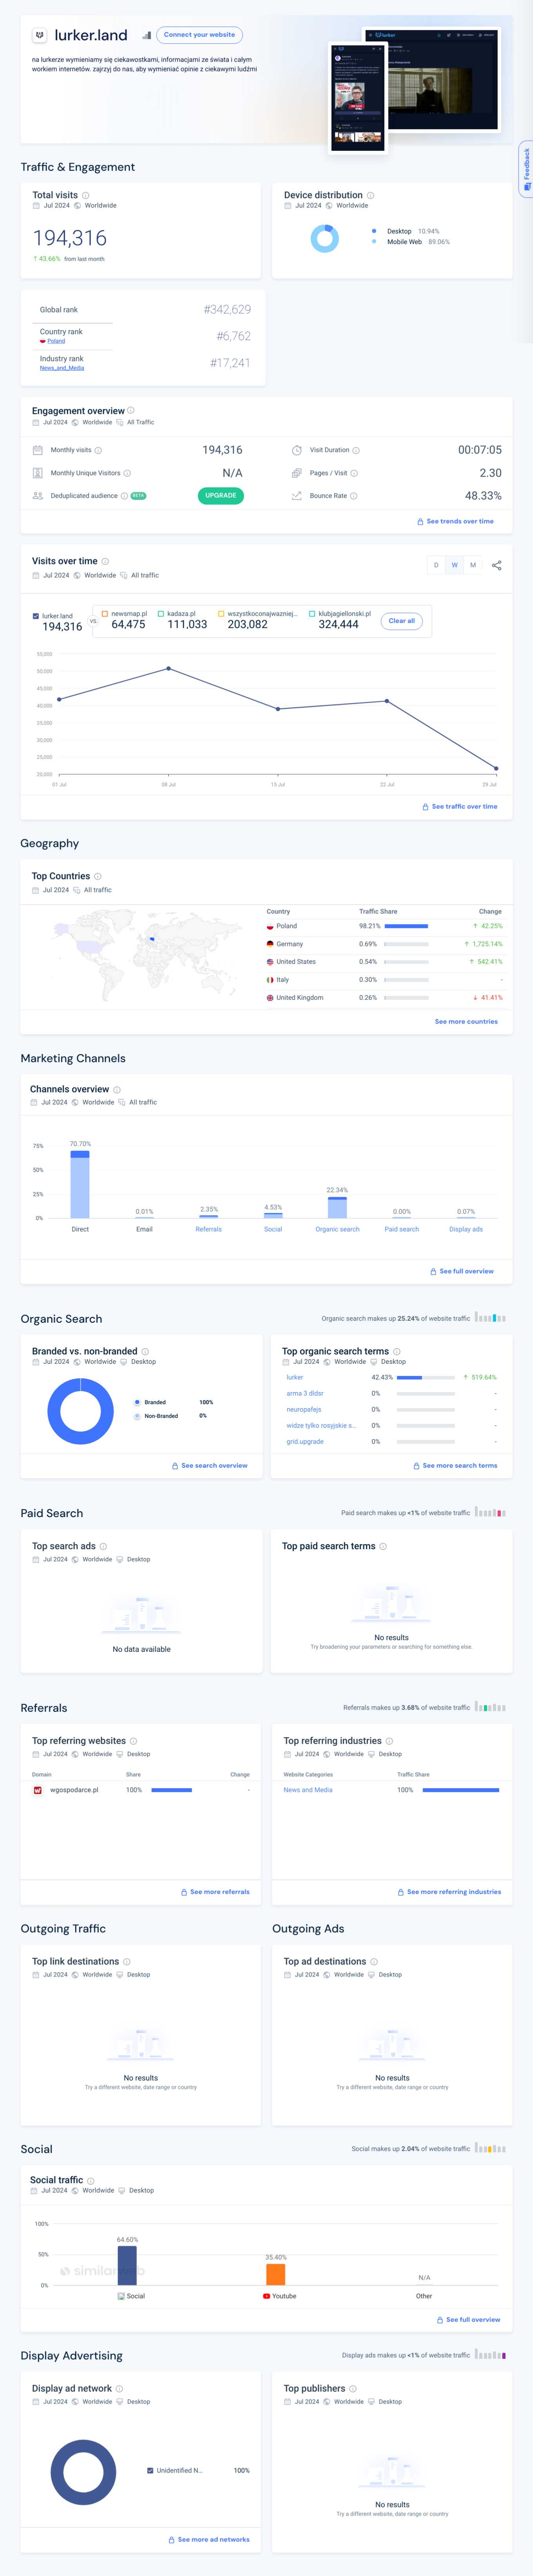Click the Connect your website button
This screenshot has width=533, height=2576.
[200, 35]
